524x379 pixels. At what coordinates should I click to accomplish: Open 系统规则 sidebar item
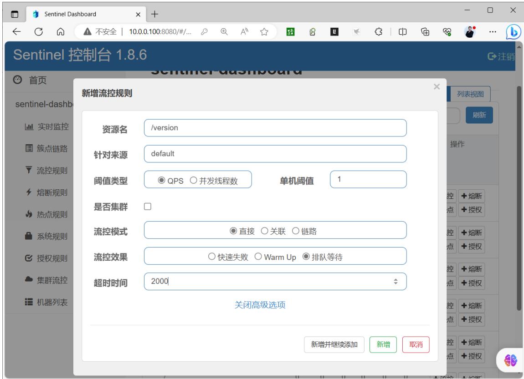47,236
